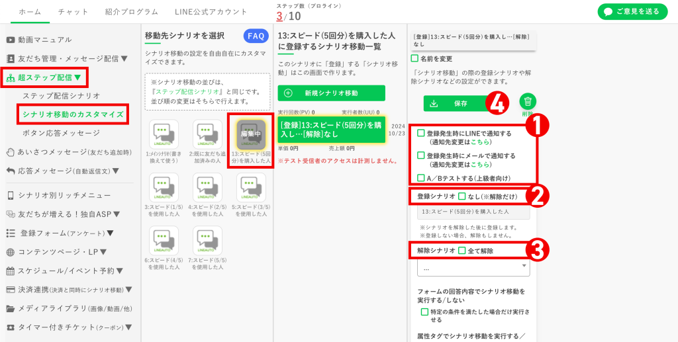
Task: Select scenario icon 6:スピード(4/5)を使用した人
Action: click(x=164, y=241)
